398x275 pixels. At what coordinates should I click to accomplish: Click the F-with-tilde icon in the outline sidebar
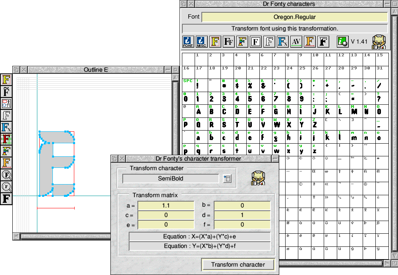pos(6,92)
